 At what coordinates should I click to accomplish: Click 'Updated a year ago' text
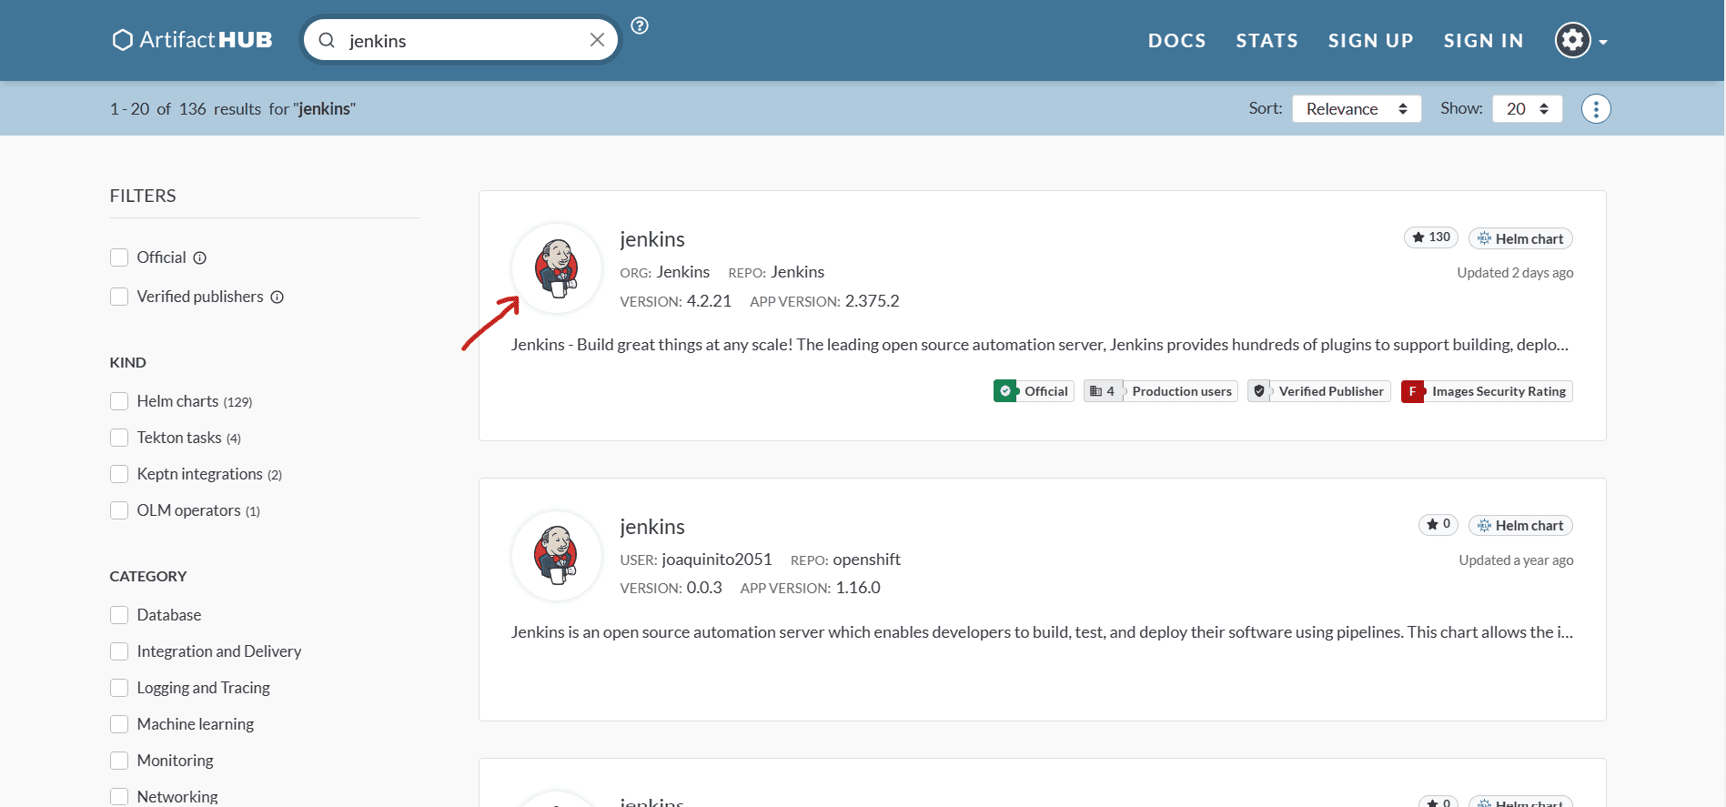(x=1516, y=560)
